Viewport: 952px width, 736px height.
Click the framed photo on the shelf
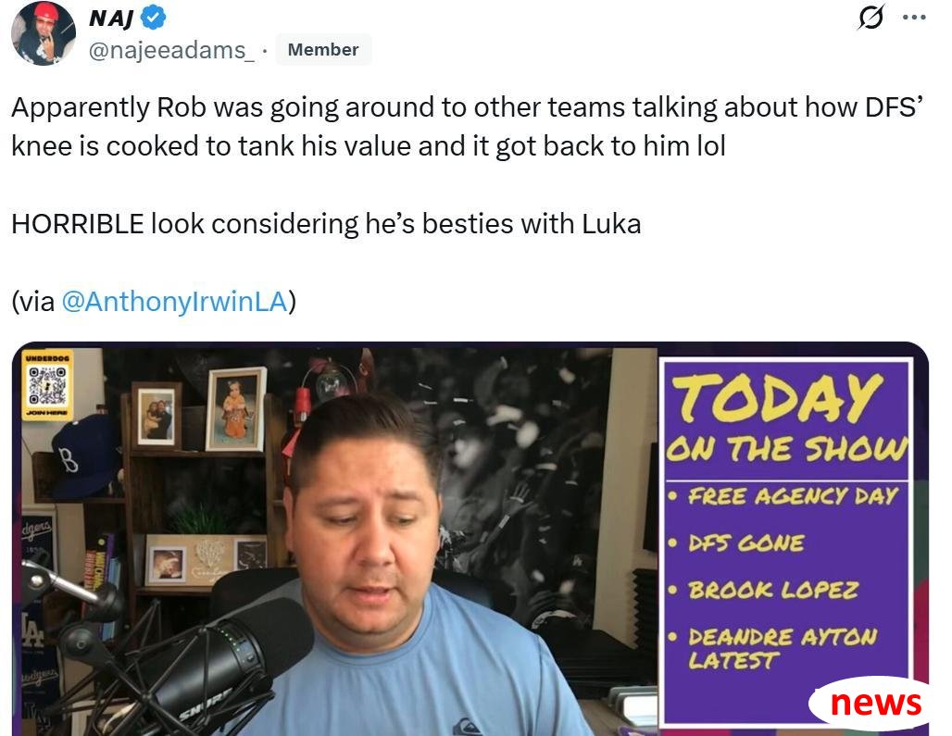pyautogui.click(x=235, y=408)
